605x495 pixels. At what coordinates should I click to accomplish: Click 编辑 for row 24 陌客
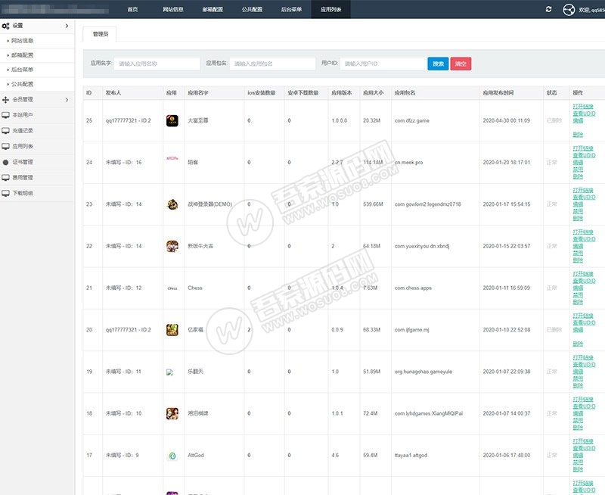[x=578, y=163]
